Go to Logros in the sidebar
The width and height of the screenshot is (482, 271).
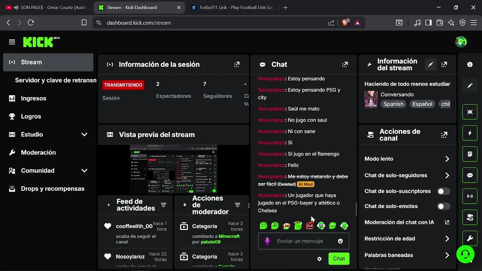pyautogui.click(x=48, y=116)
